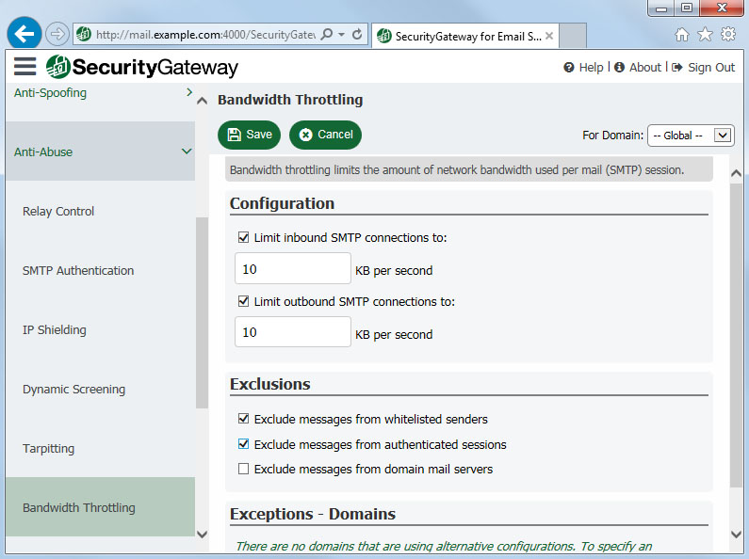The height and width of the screenshot is (559, 749).
Task: Click the address bar search magnifier
Action: (x=327, y=34)
